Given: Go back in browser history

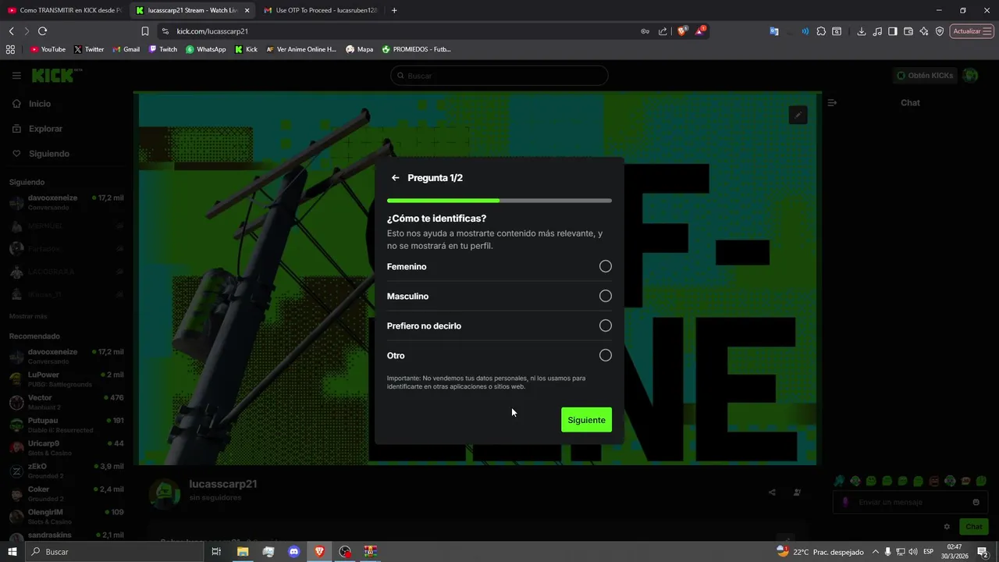Looking at the screenshot, I should pyautogui.click(x=11, y=31).
